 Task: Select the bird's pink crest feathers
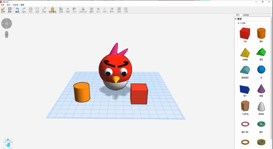click(118, 49)
